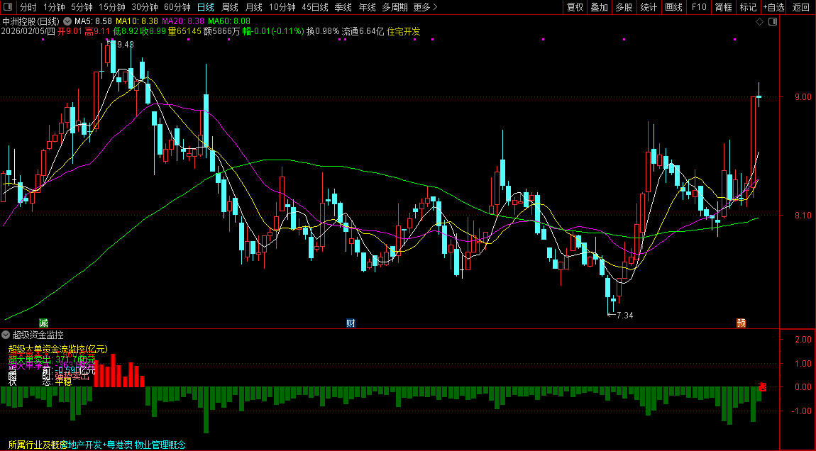
Task: Click the diamond icon at chart top-right
Action: (x=759, y=22)
